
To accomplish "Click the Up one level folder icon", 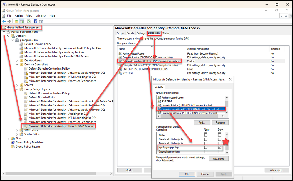I will (x=16, y=21).
